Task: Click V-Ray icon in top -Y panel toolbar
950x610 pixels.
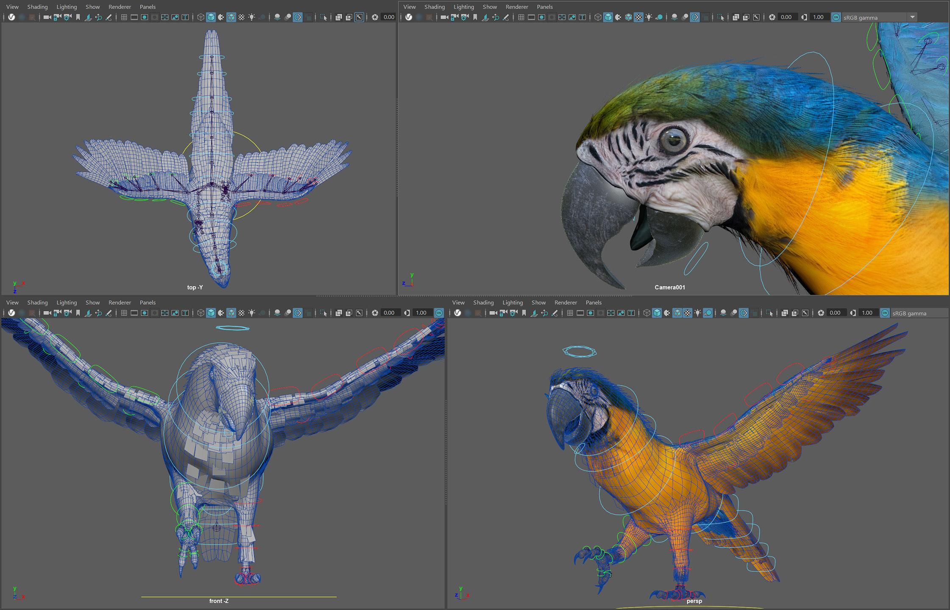Action: point(11,17)
